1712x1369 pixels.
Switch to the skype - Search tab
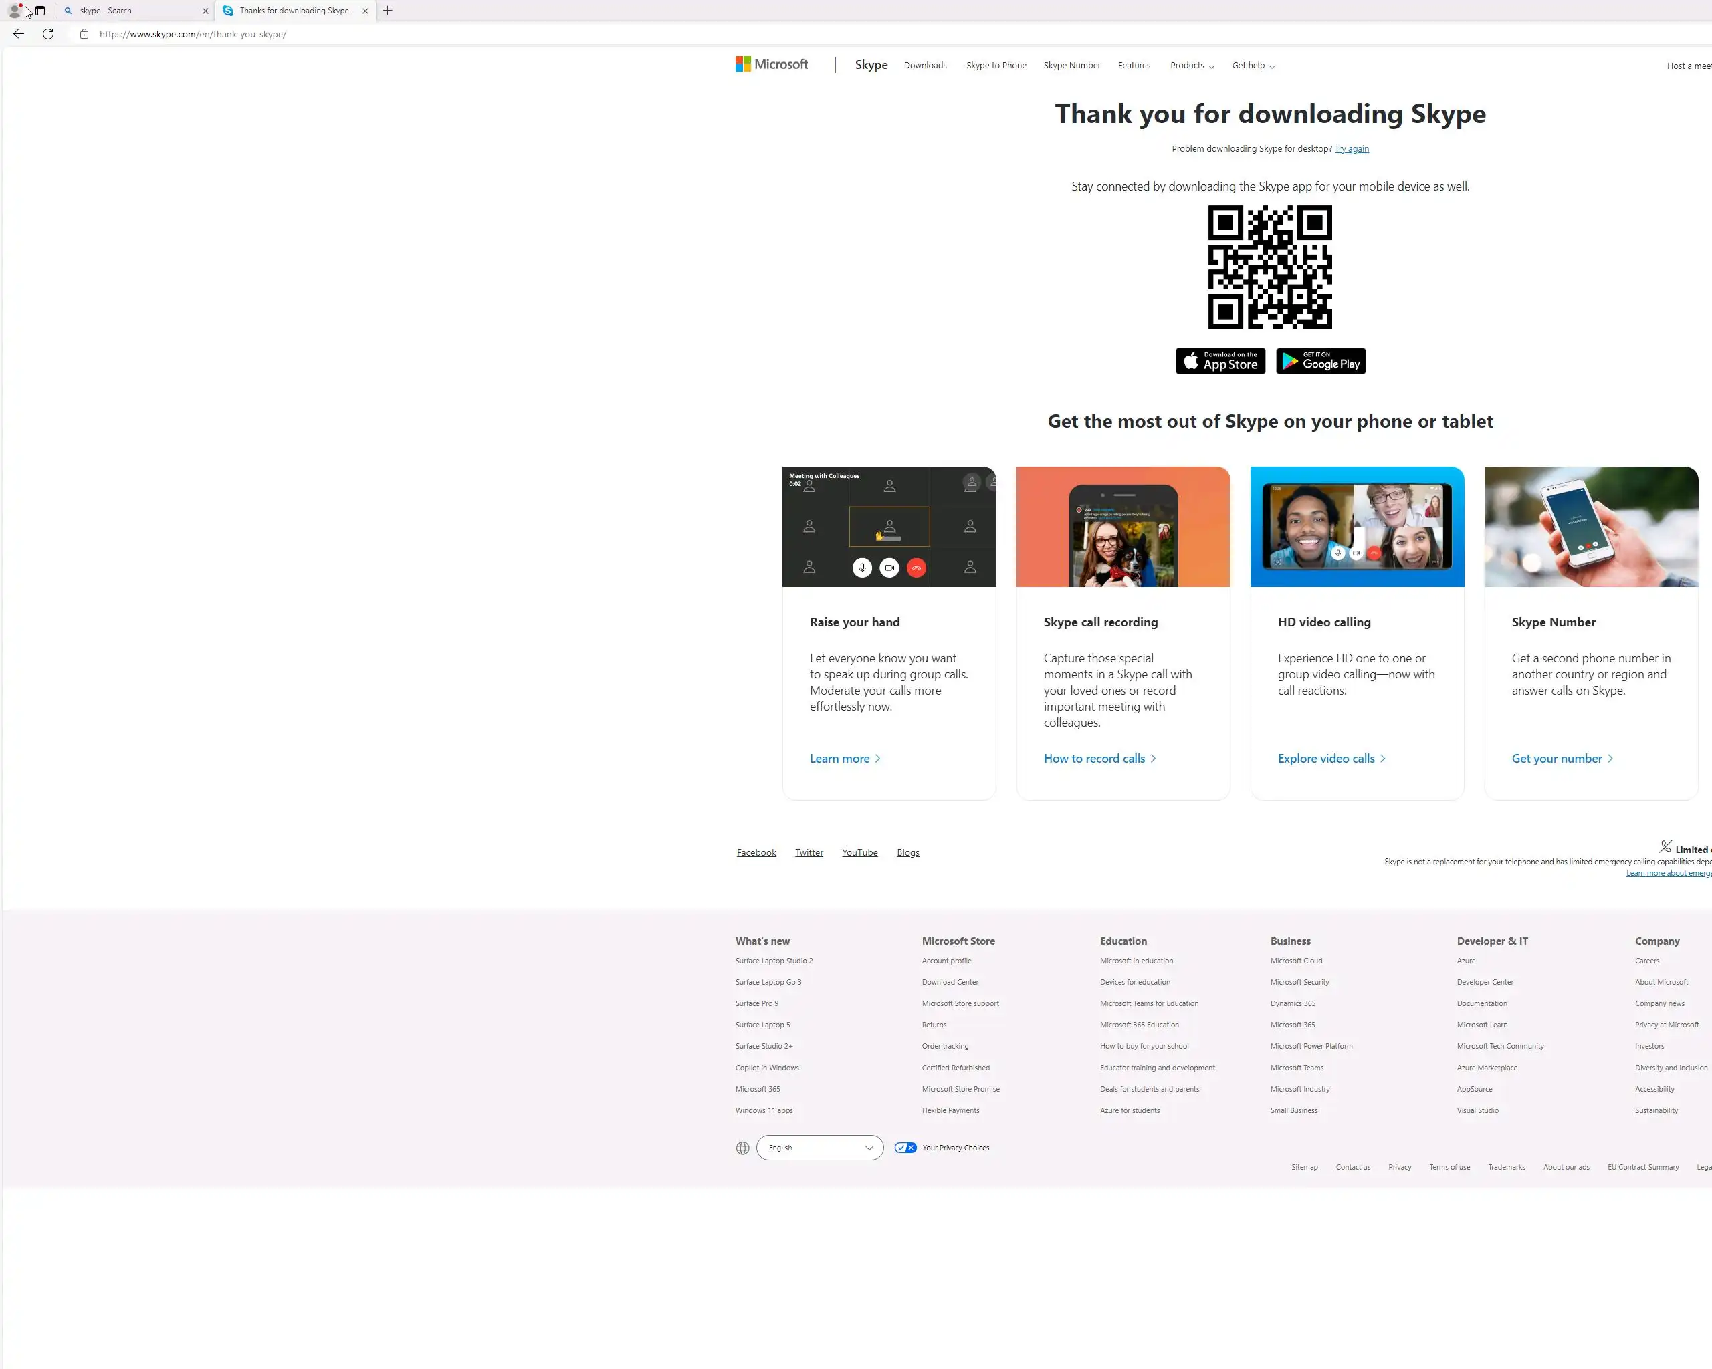pyautogui.click(x=135, y=10)
